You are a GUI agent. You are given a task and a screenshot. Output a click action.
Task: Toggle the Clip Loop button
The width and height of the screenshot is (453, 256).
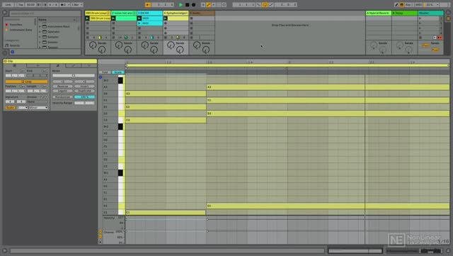pyautogui.click(x=27, y=82)
